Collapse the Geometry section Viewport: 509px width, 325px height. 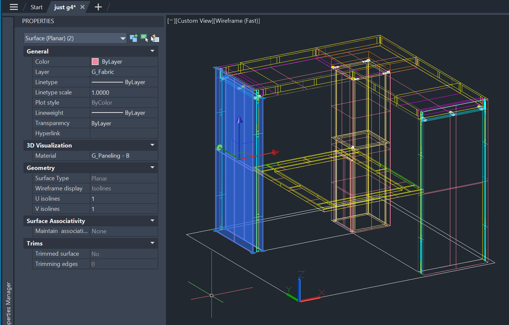tap(152, 168)
